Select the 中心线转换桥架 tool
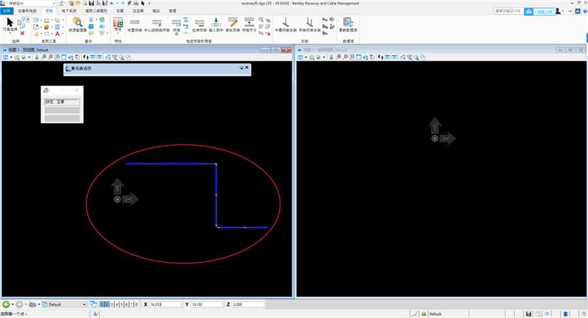The width and height of the screenshot is (588, 318). pyautogui.click(x=156, y=25)
